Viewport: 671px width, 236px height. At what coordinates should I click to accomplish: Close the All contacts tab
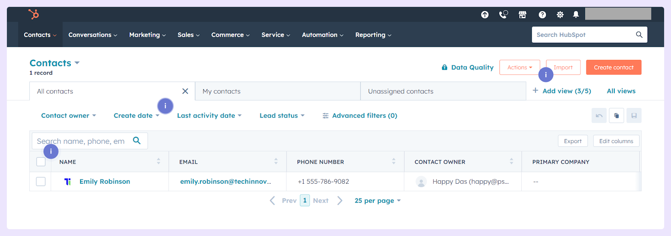click(x=185, y=91)
